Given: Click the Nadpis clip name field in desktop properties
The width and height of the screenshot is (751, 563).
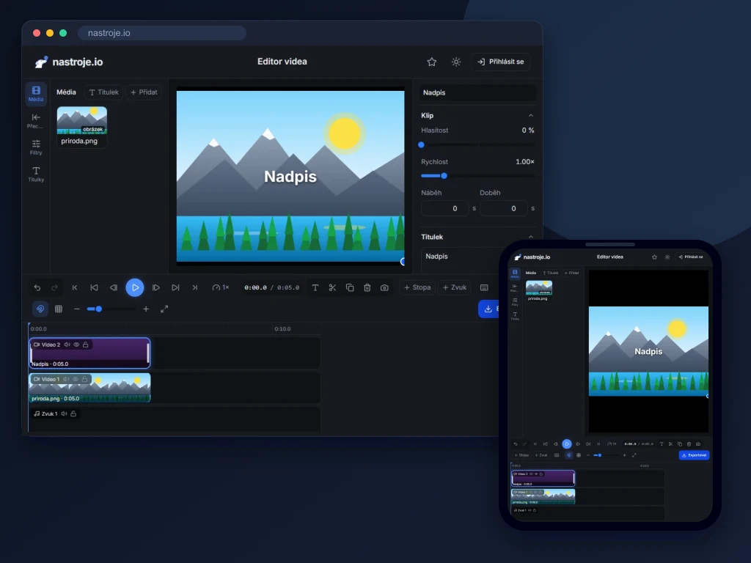Looking at the screenshot, I should (477, 92).
